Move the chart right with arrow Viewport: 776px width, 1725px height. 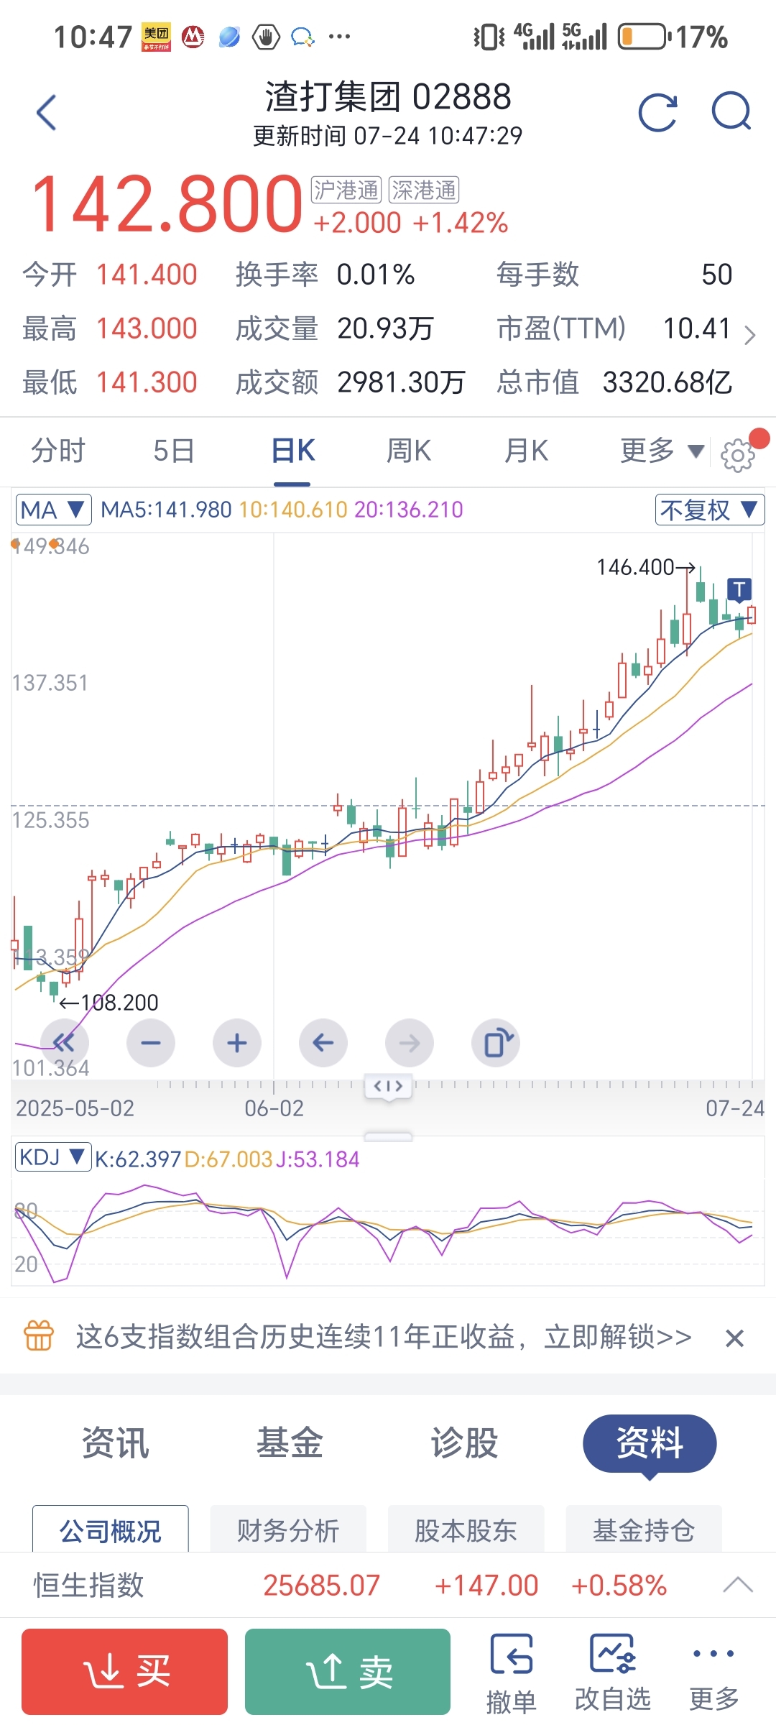pos(410,1043)
